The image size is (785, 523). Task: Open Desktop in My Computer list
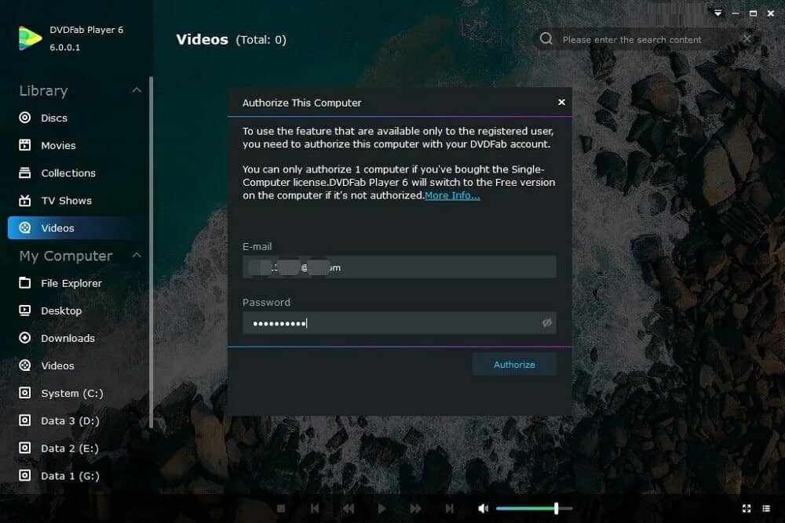coord(61,311)
